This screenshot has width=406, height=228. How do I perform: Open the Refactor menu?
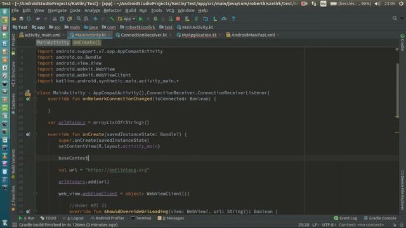coord(112,10)
